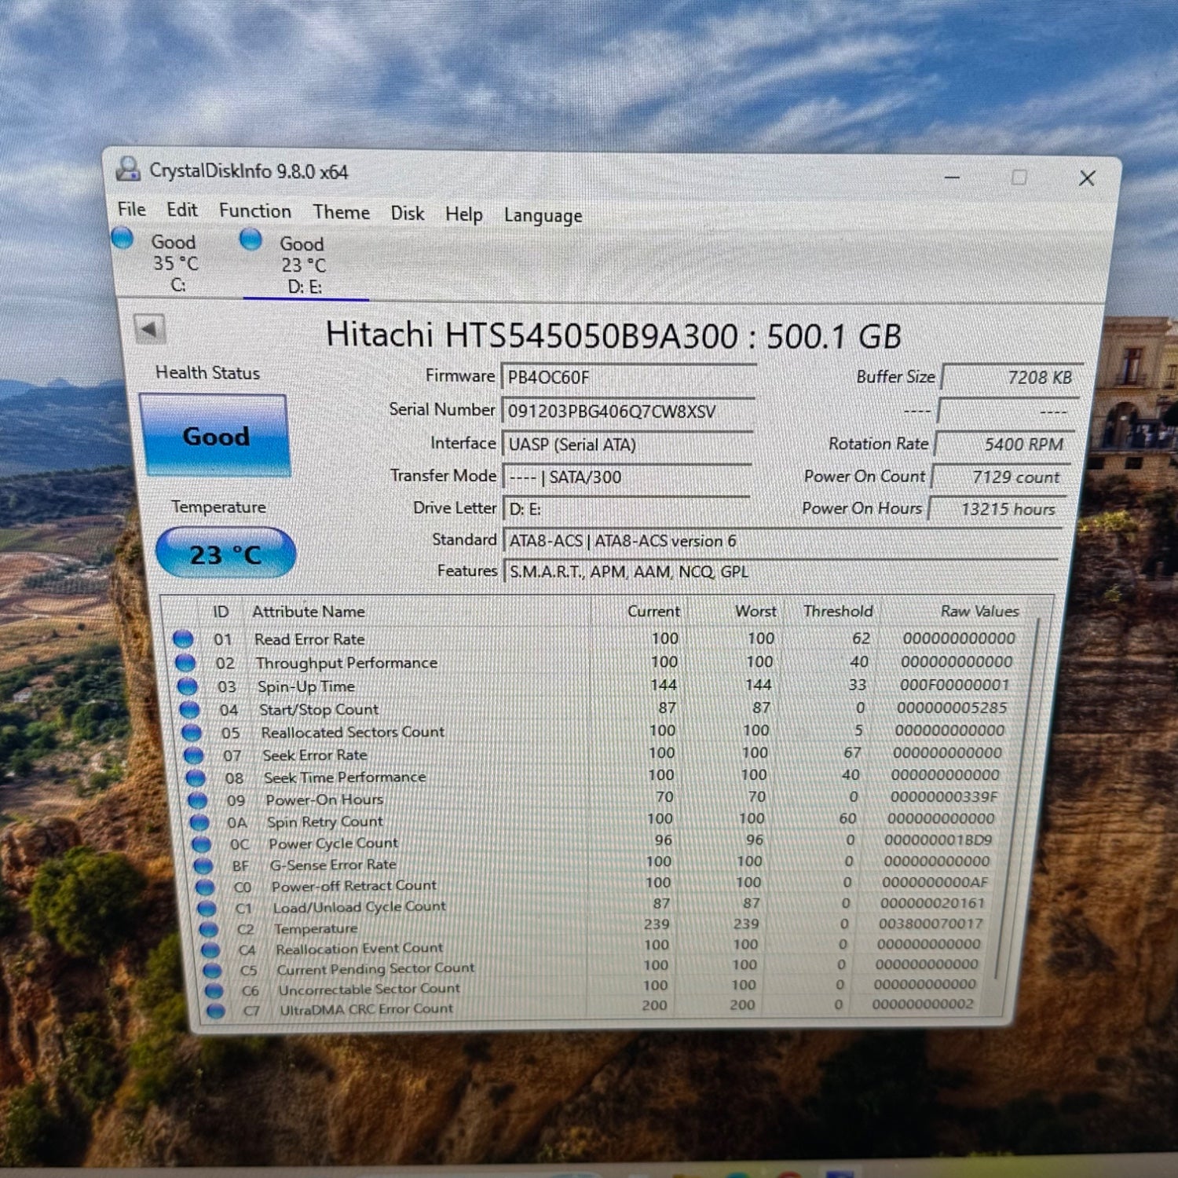Click the Raw Values column header
The image size is (1178, 1178).
click(x=979, y=610)
